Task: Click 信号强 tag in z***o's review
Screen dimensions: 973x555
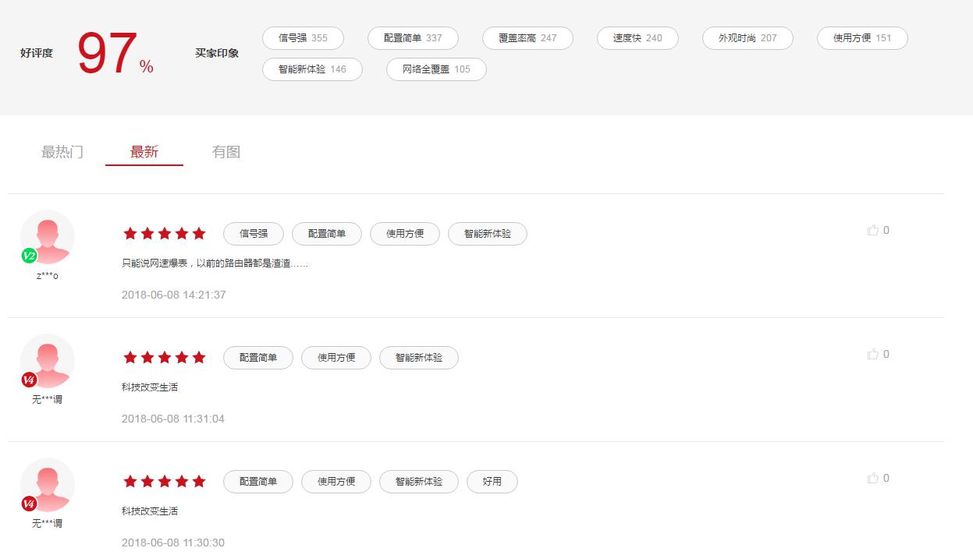Action: pos(254,234)
